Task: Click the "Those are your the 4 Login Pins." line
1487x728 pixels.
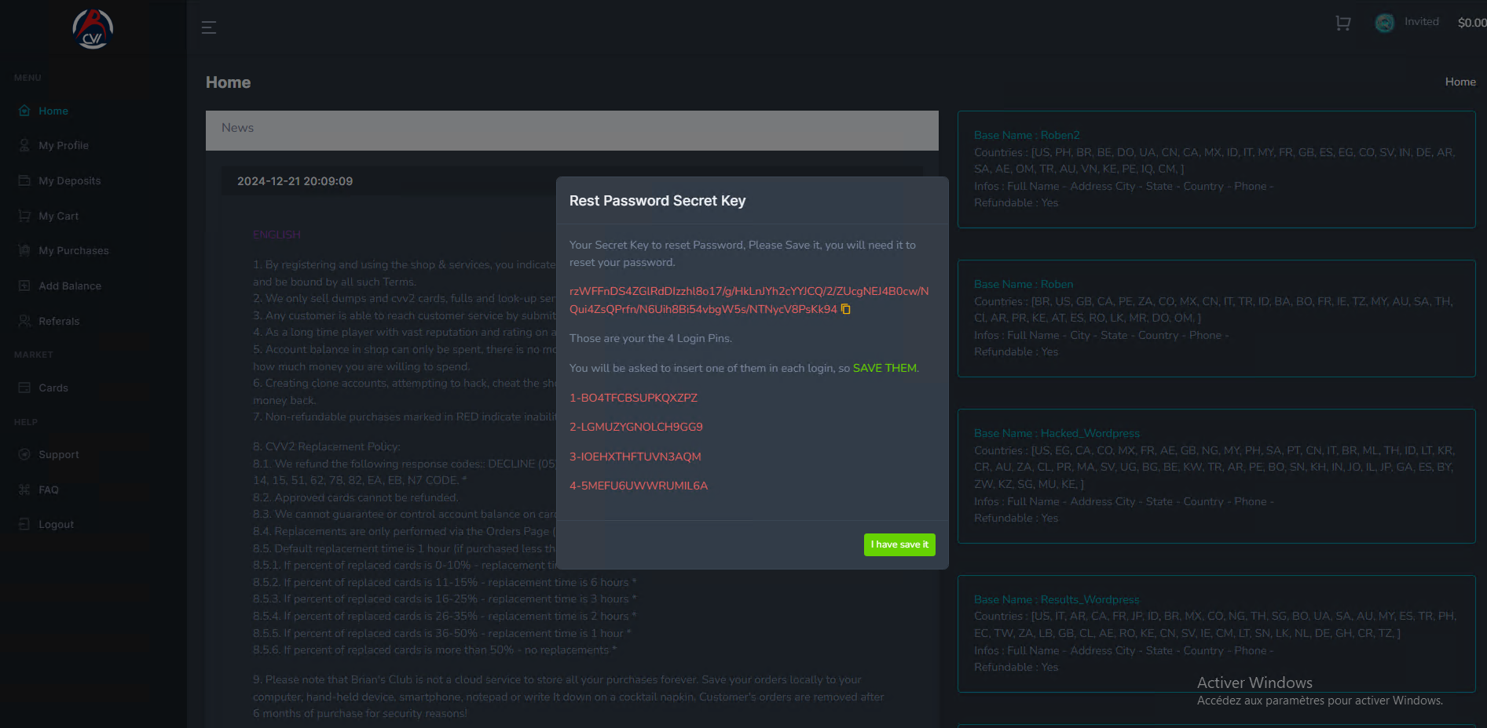Action: (x=650, y=339)
